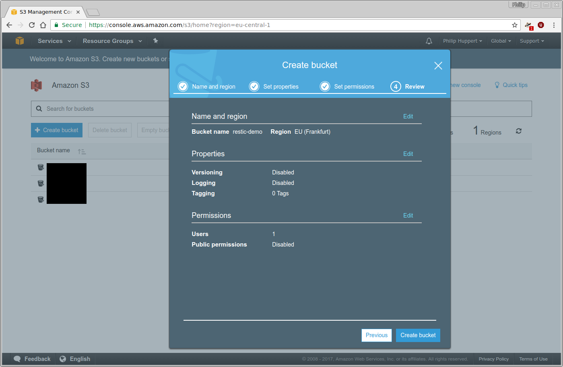Screen dimensions: 563x367
Task: Bookmark this page with the star icon
Action: 514,25
